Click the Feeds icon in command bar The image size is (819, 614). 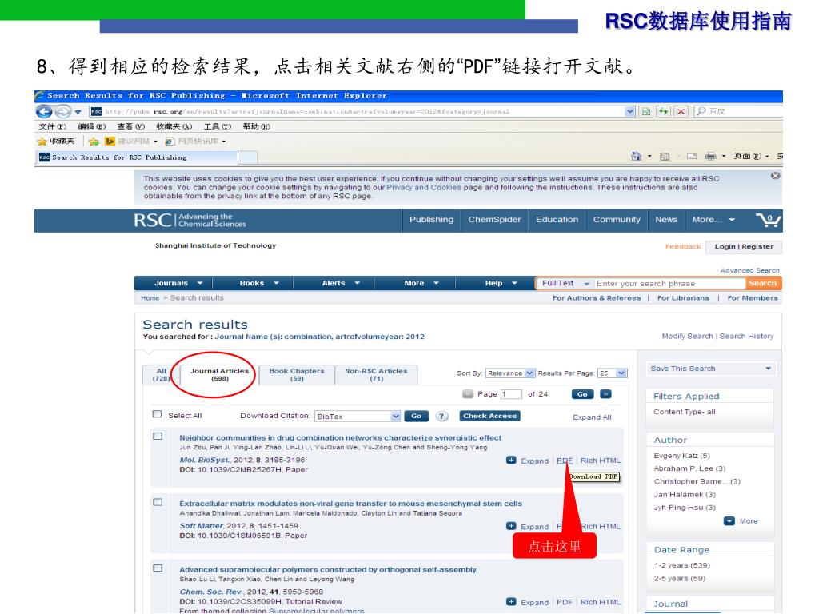[665, 156]
